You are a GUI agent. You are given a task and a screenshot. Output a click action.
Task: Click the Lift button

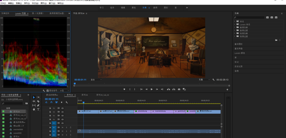168,89
